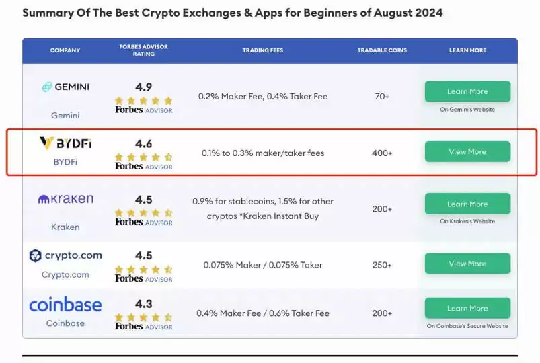Click the Company column header
The height and width of the screenshot is (363, 540).
coord(65,50)
